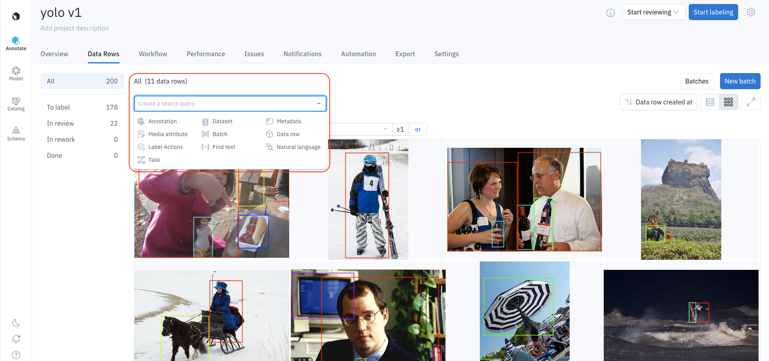
Task: Choose the Batch filter option
Action: tap(215, 134)
